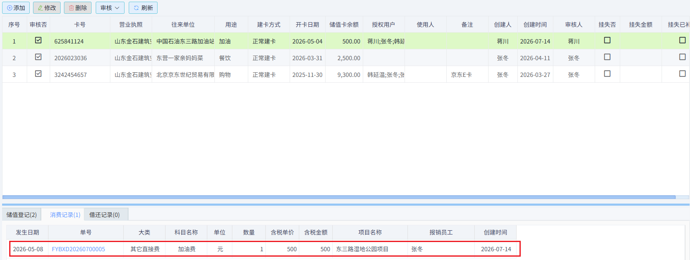The width and height of the screenshot is (690, 260).
Task: Click created time 2026-04-11
Action: (x=535, y=58)
